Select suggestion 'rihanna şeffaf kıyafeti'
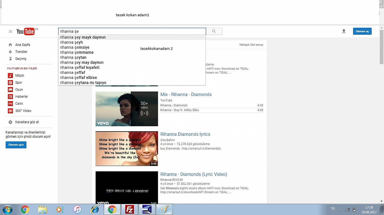The height and width of the screenshot is (215, 384). [132, 68]
